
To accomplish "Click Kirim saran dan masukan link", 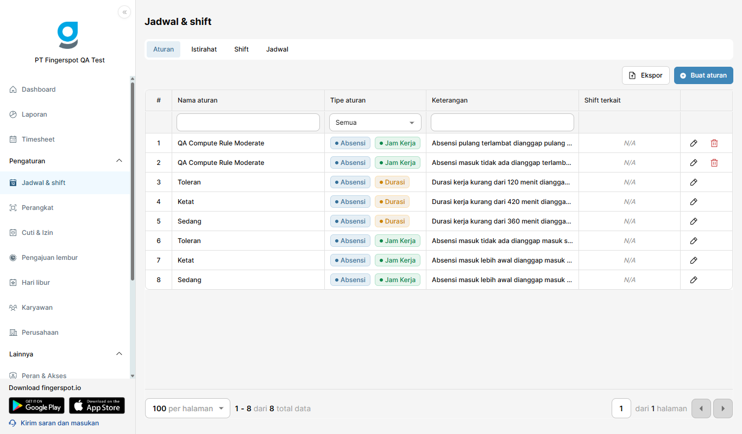I will pyautogui.click(x=54, y=423).
